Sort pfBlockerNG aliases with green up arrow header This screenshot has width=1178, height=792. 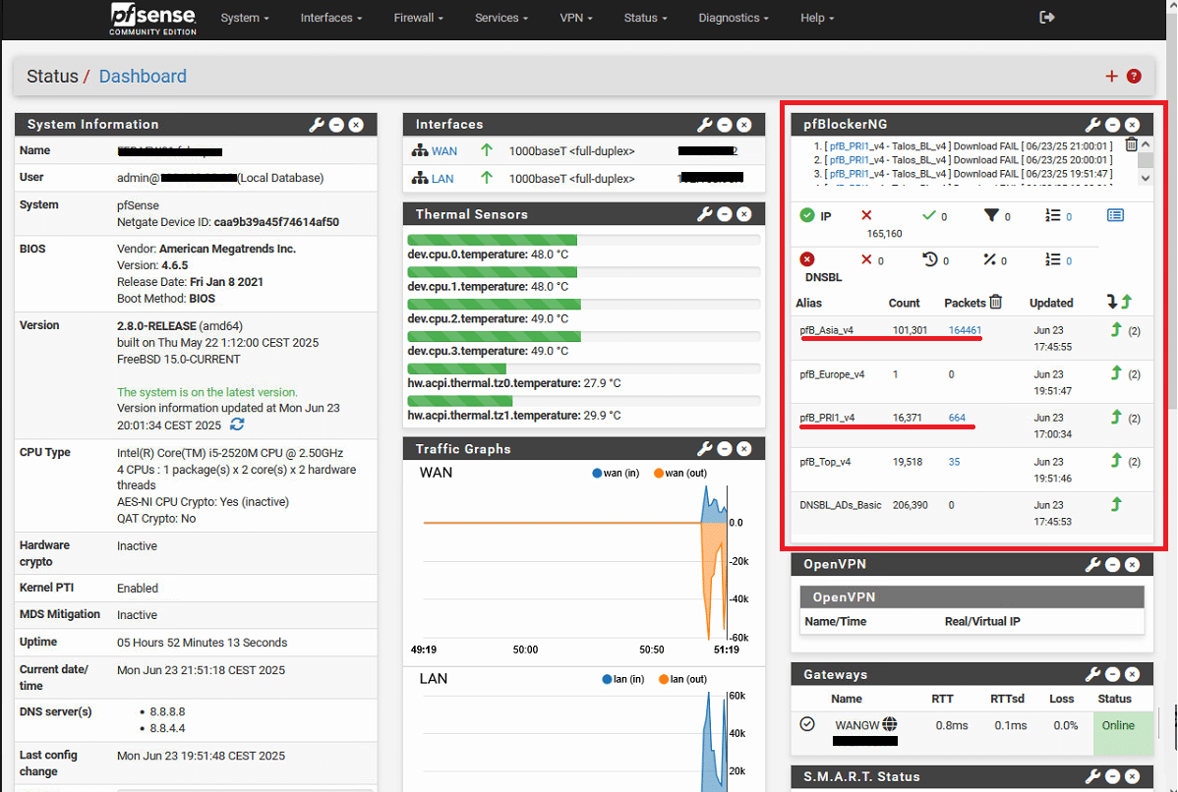coord(1126,302)
